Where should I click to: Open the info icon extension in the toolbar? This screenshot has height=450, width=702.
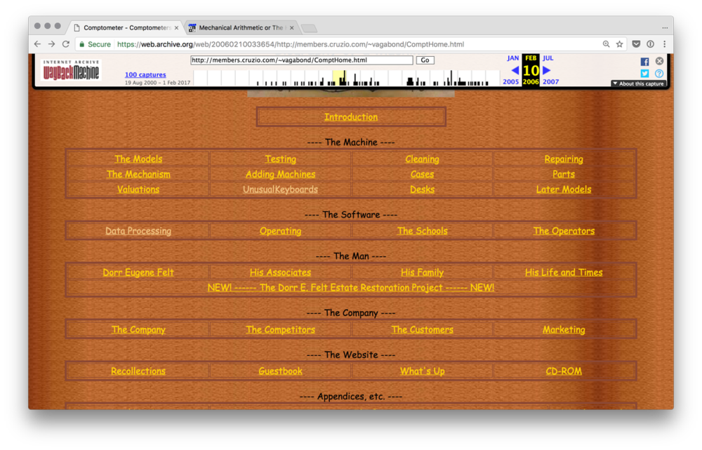pyautogui.click(x=651, y=44)
